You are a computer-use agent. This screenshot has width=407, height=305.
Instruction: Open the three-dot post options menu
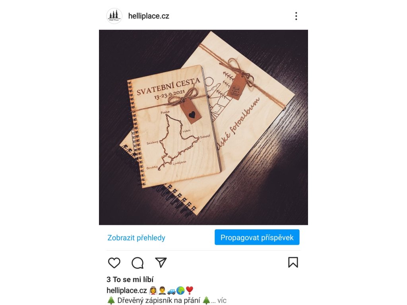click(296, 16)
